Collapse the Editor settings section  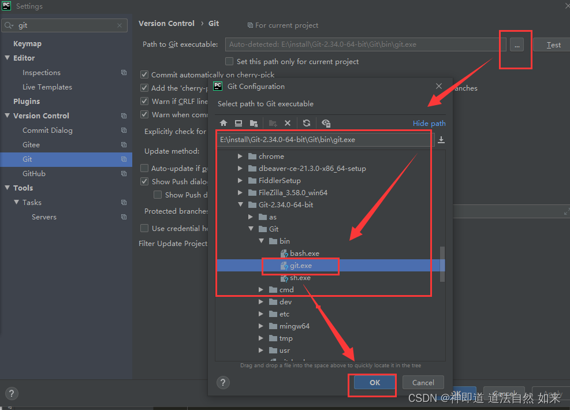click(8, 58)
